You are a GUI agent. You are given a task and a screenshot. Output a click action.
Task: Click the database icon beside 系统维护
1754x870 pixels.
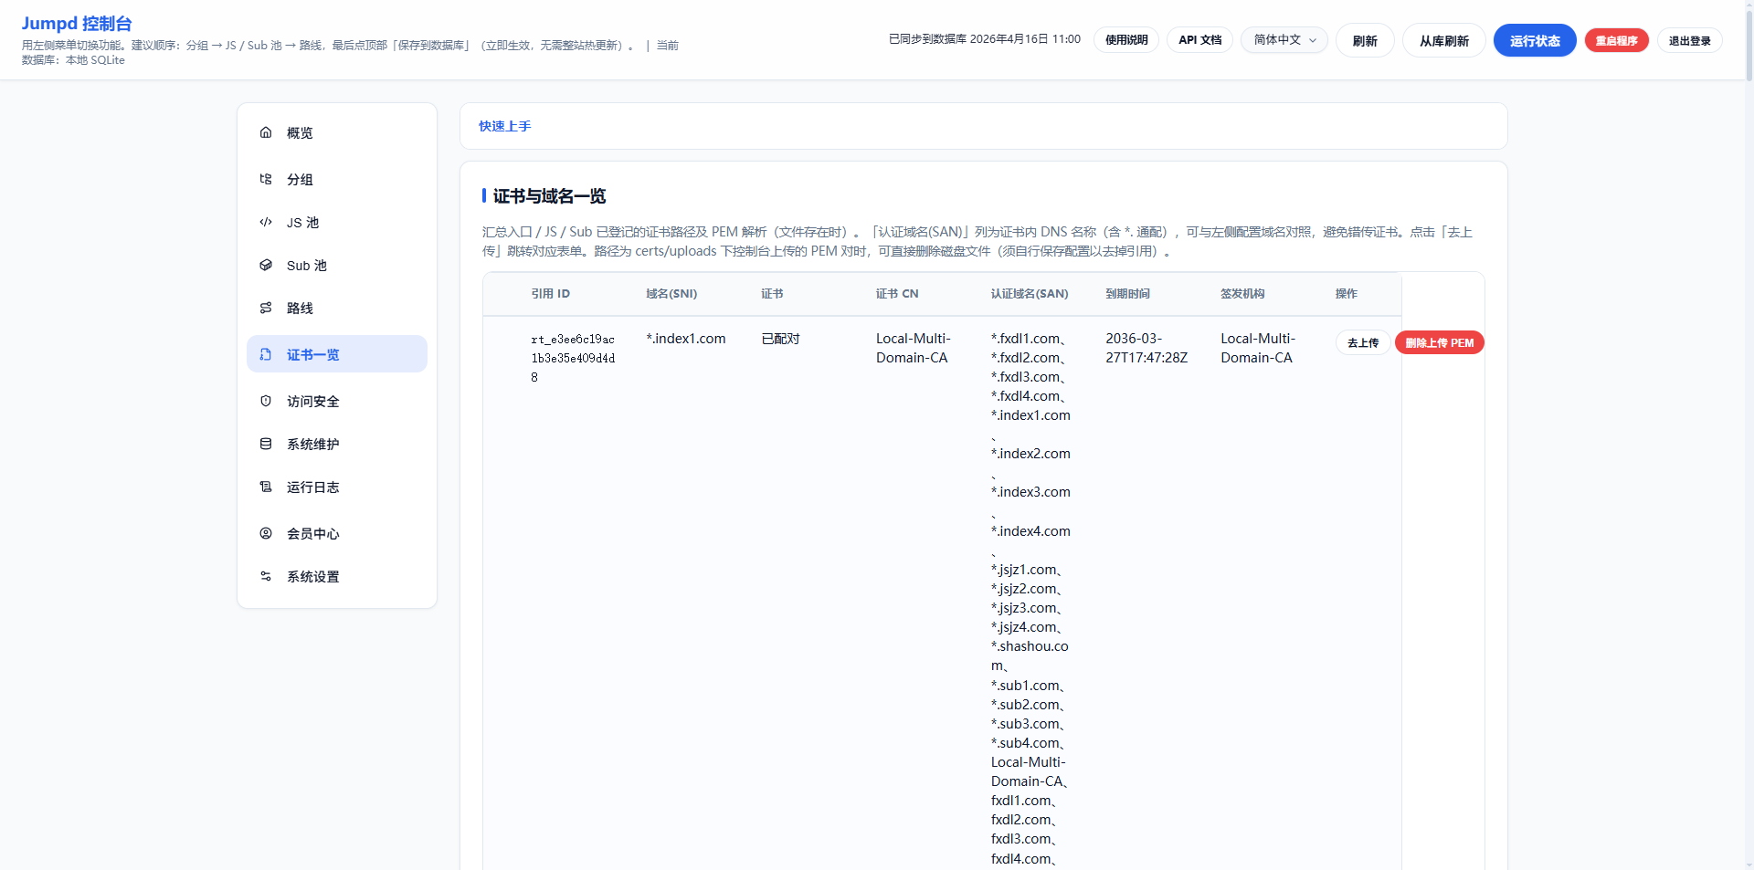tap(266, 444)
